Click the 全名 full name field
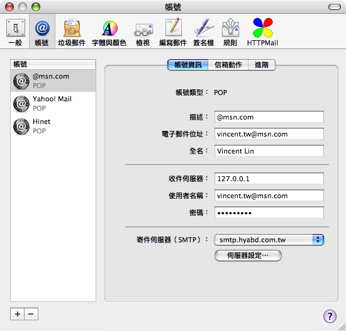Image resolution: width=346 pixels, height=331 pixels. coord(269,151)
